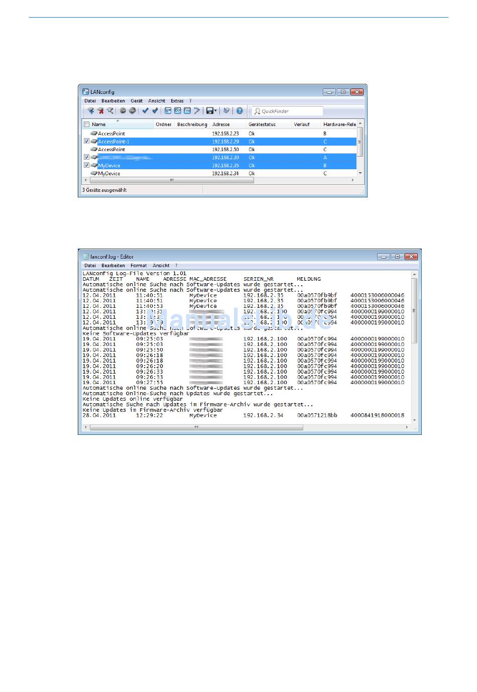Image resolution: width=477 pixels, height=692 pixels.
Task: Click the first blue checkmark toolbar icon
Action: tap(146, 111)
